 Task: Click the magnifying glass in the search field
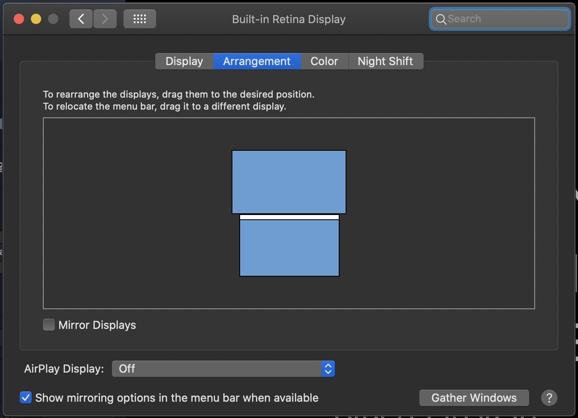click(x=441, y=19)
